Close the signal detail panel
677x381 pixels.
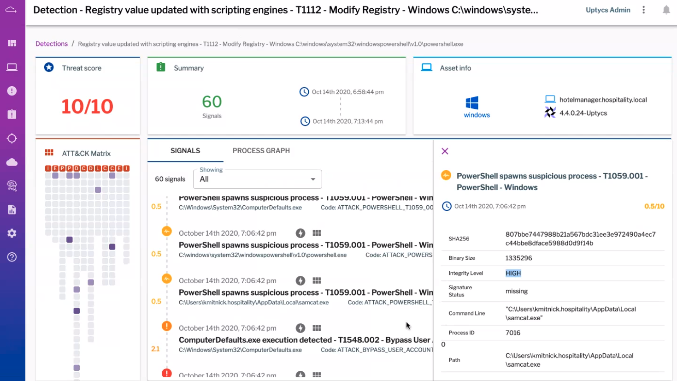point(445,151)
